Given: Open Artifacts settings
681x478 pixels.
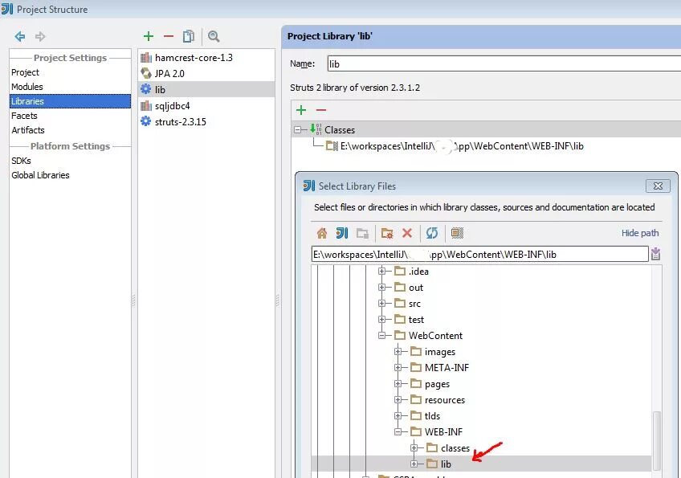Looking at the screenshot, I should pos(28,130).
